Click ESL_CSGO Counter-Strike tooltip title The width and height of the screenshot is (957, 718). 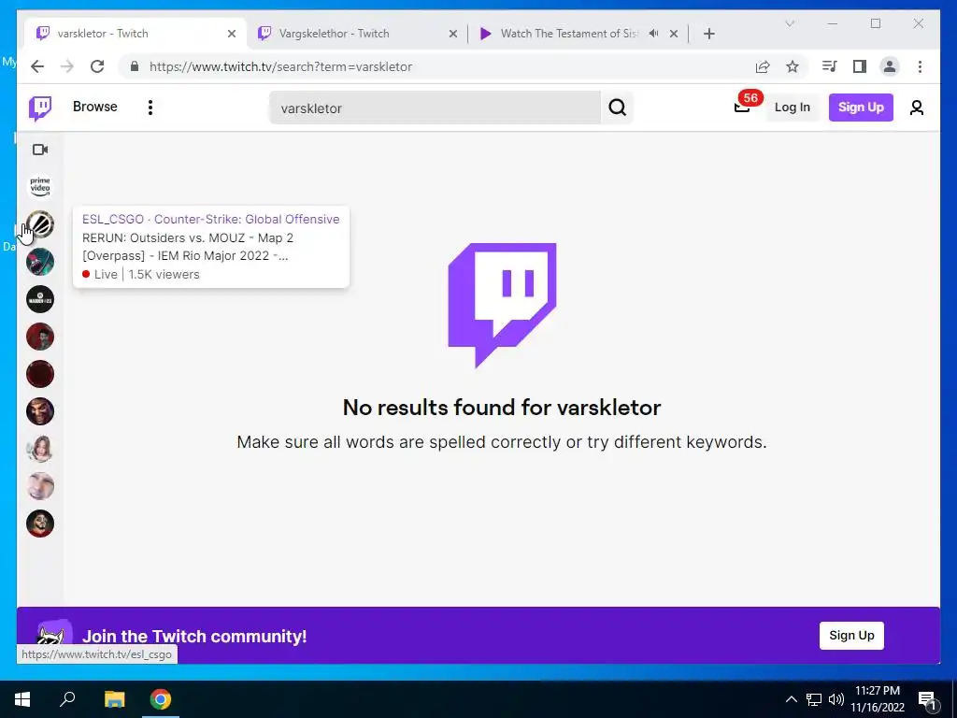tap(210, 219)
